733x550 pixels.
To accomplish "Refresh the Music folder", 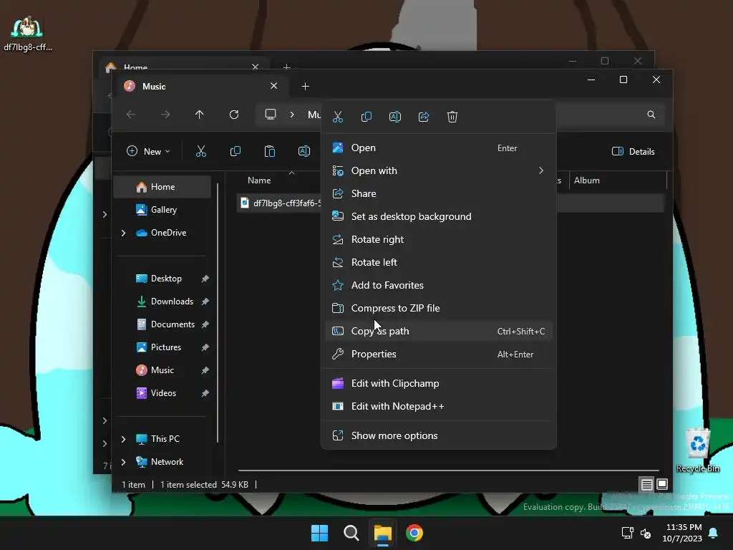I will click(x=234, y=115).
